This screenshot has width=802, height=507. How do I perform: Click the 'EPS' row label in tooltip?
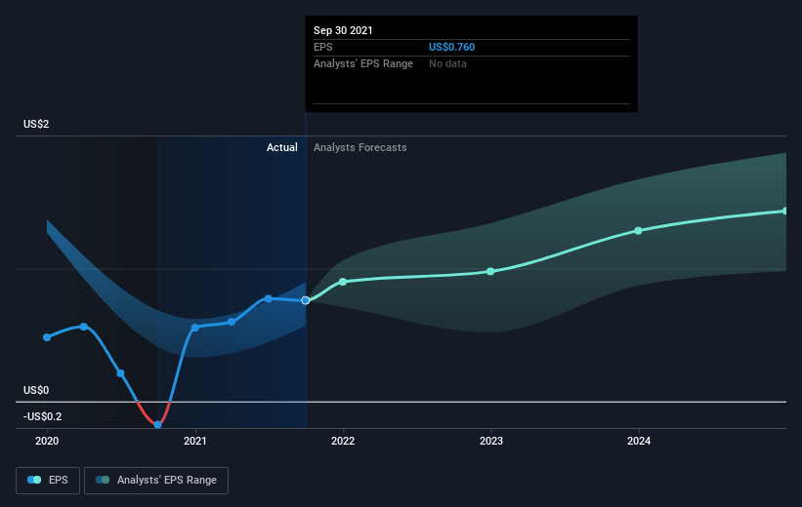322,47
